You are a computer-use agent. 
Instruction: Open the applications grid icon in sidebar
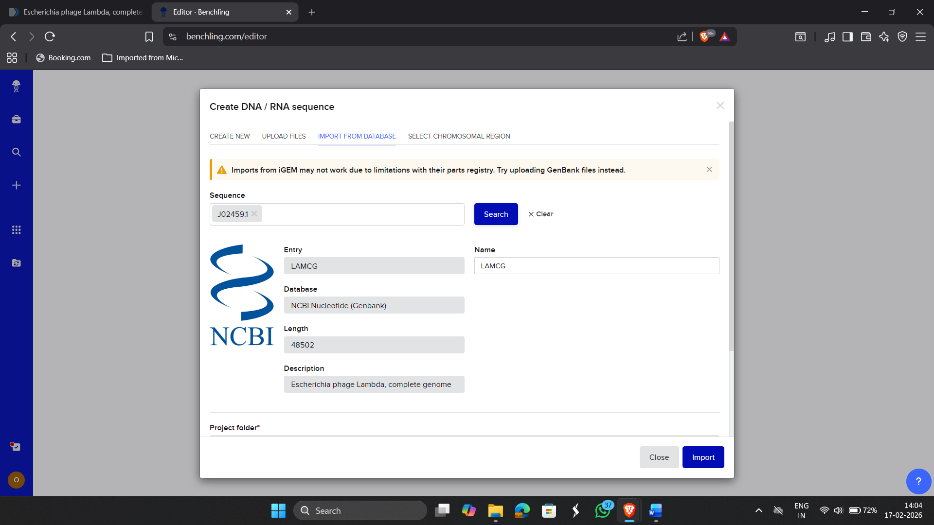pos(16,230)
